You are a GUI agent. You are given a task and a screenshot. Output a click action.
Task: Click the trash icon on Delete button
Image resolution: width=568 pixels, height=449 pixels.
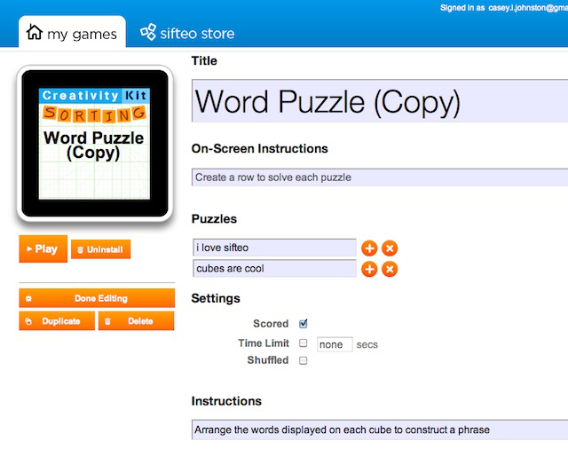click(107, 321)
